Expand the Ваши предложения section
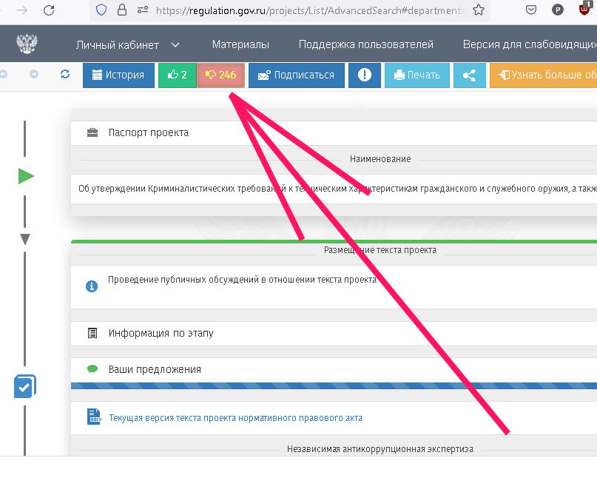The height and width of the screenshot is (495, 597). pos(155,369)
